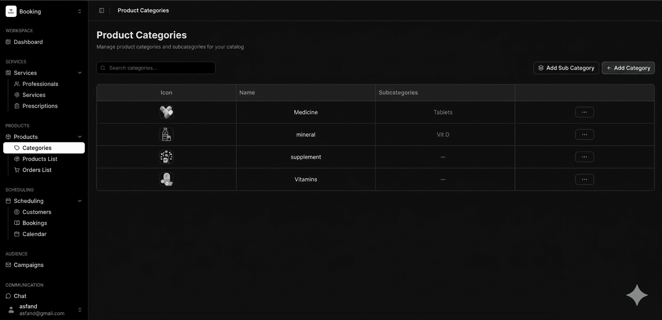
Task: Toggle the sidebar collapse icon
Action: click(x=102, y=11)
